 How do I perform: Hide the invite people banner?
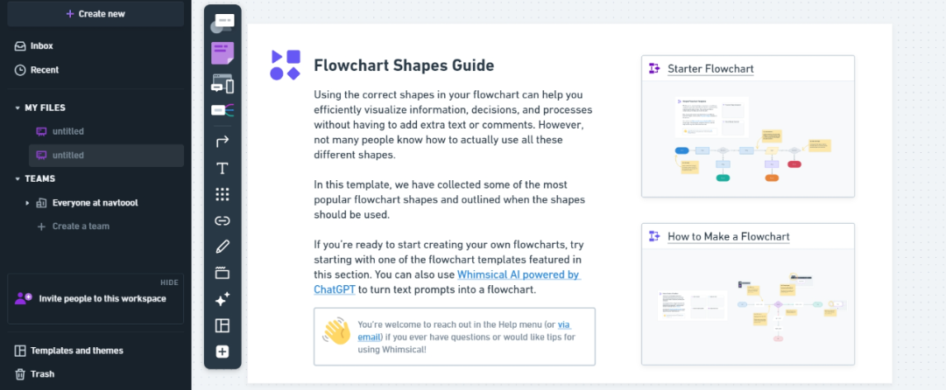tap(169, 282)
